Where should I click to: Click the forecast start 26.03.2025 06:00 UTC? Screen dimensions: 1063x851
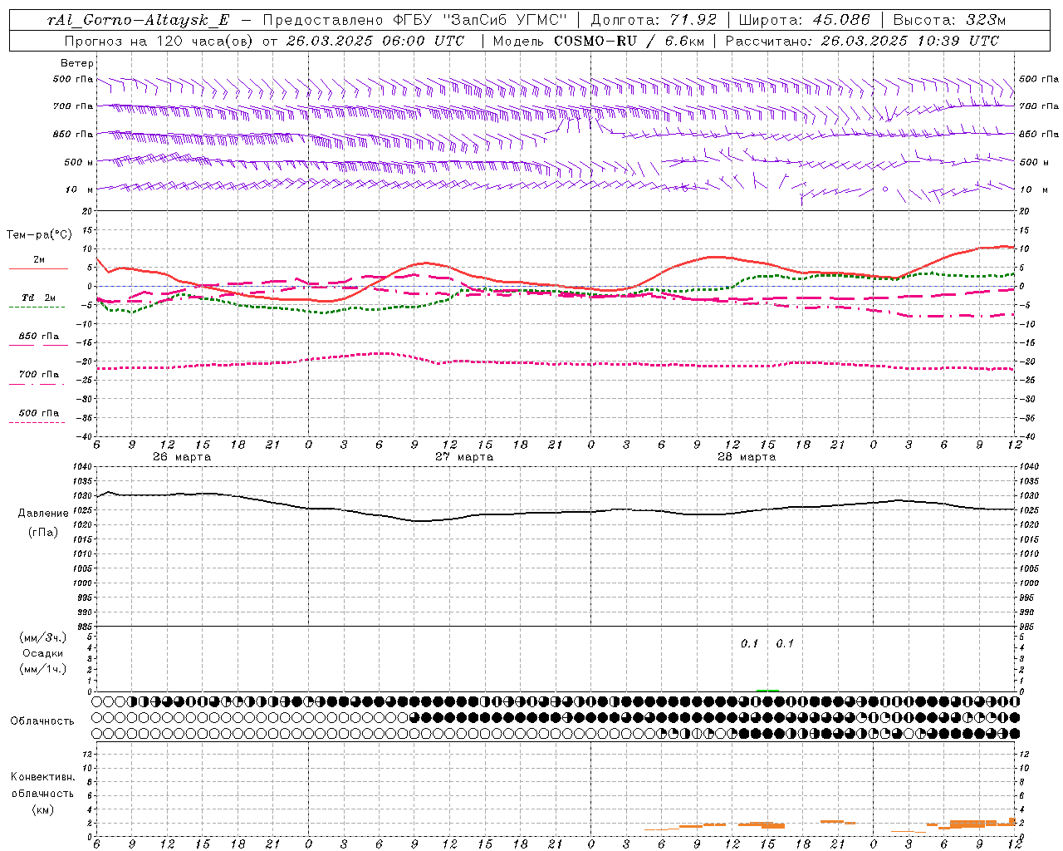click(x=375, y=41)
